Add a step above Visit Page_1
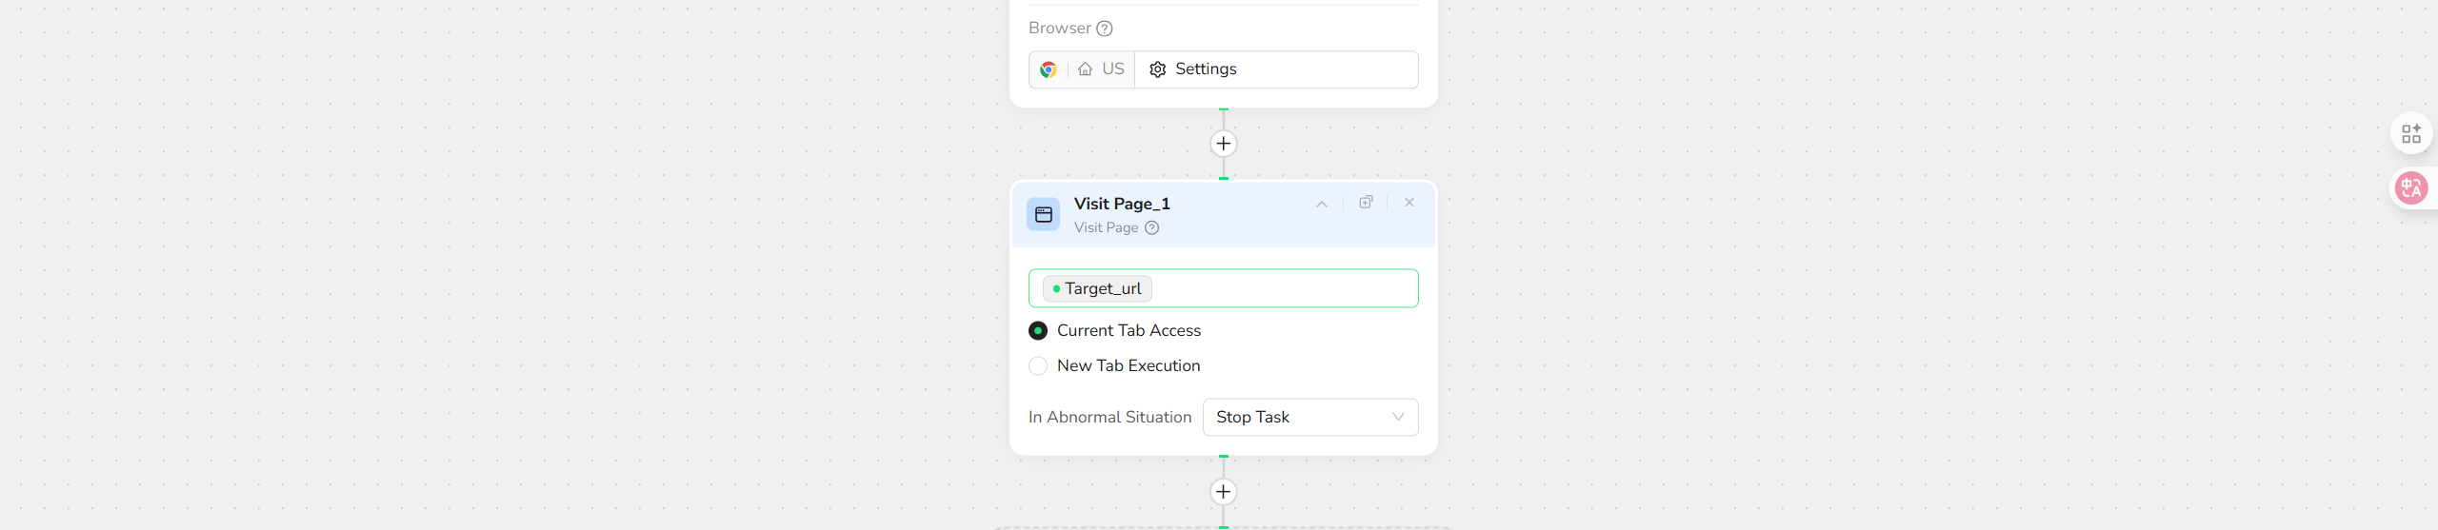The image size is (2438, 530). pyautogui.click(x=1224, y=144)
